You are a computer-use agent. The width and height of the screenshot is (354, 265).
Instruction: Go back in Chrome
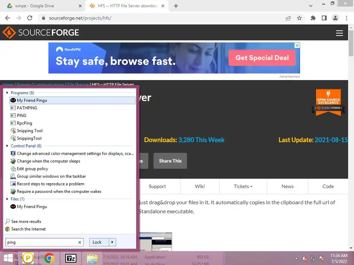[8, 18]
